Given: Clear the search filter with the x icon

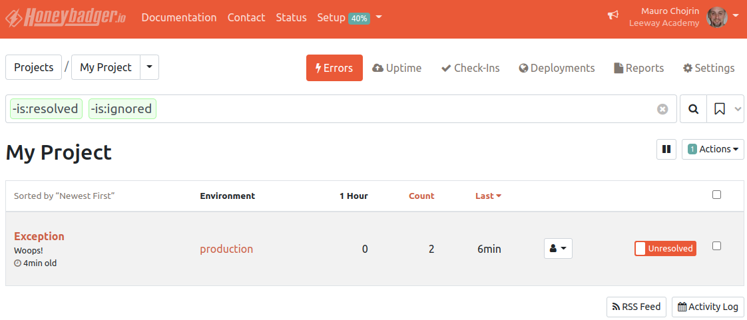Looking at the screenshot, I should (662, 109).
